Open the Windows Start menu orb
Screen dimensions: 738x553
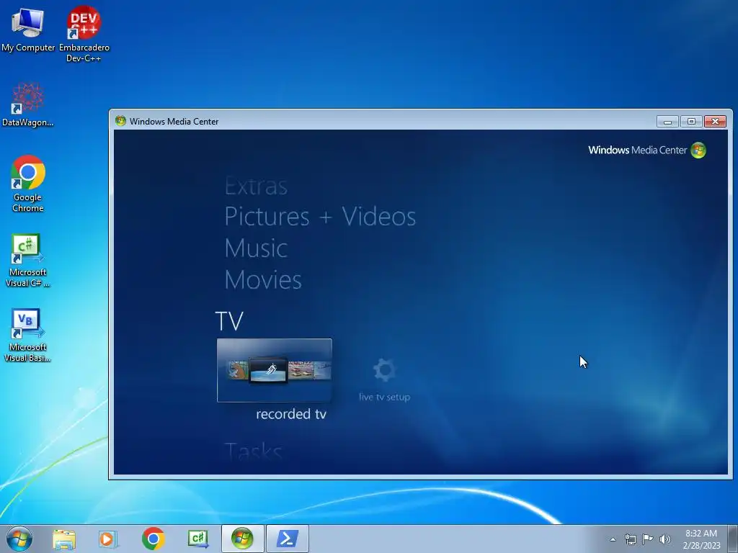(x=19, y=539)
